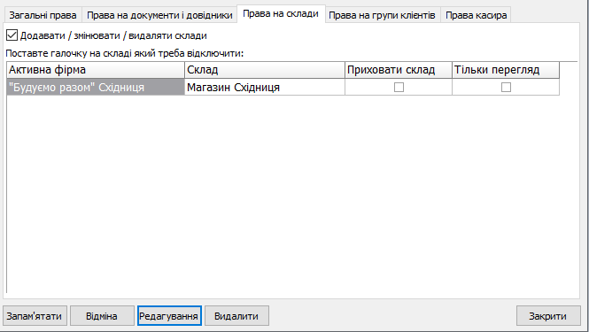Screen dimensions: 589x332
Task: Open the Права касира tab
Action: pyautogui.click(x=476, y=15)
